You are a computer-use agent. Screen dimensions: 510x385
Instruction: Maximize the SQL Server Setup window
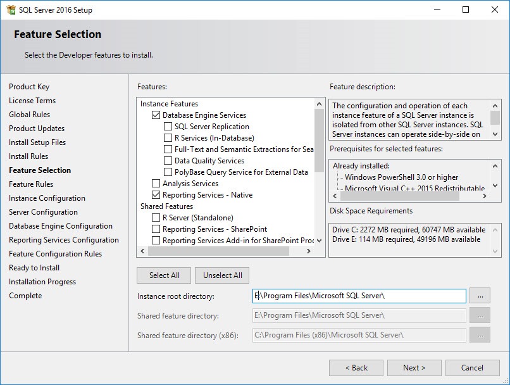466,9
